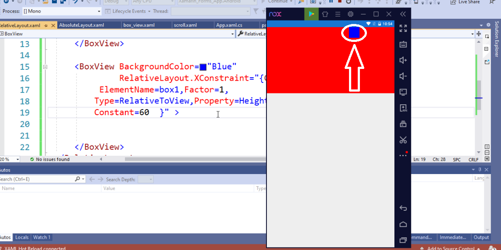Open Nox keyboard mapping tool
Screen dimensions: 501x250
tap(403, 45)
